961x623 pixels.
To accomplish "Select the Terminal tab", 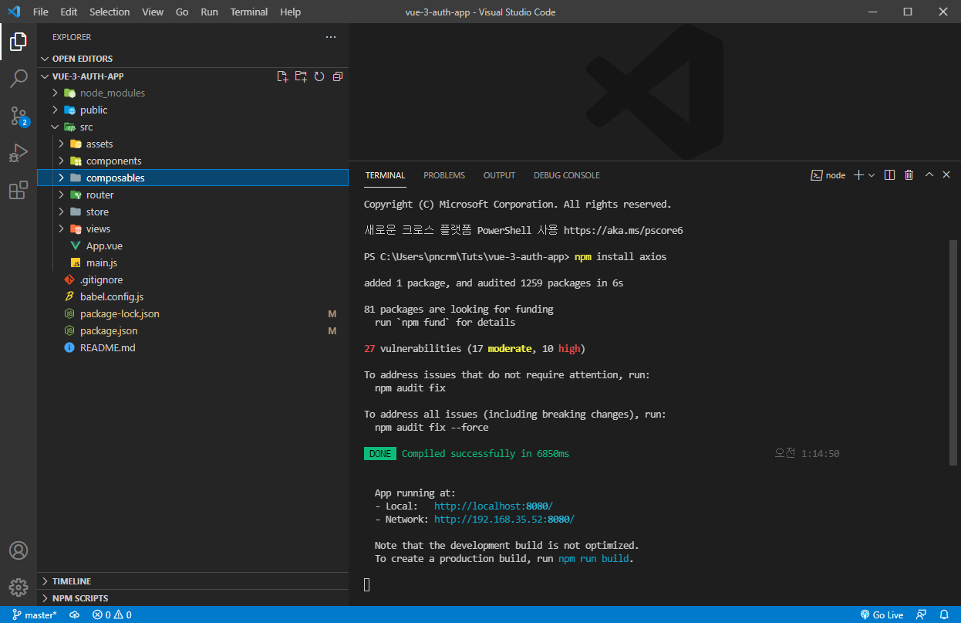I will 385,175.
